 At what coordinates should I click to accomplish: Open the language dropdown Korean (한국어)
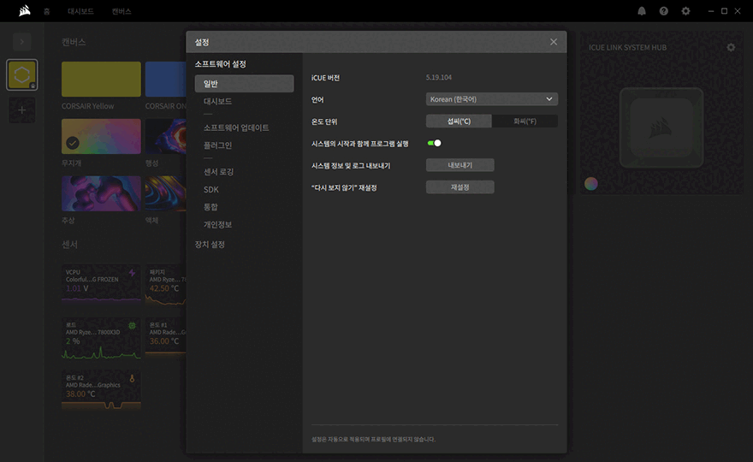coord(492,99)
